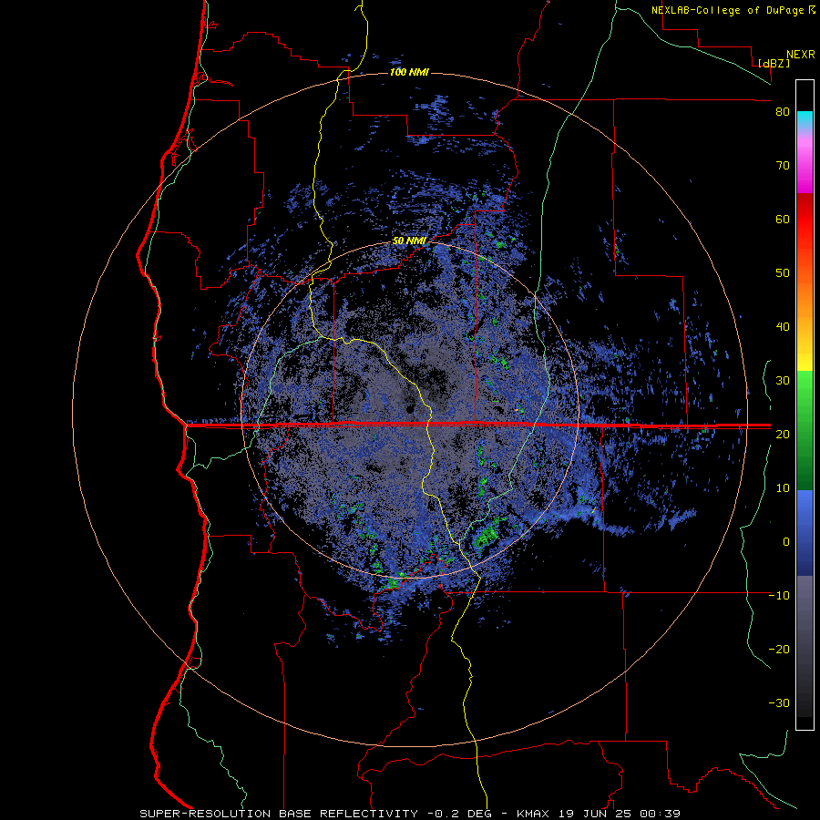The height and width of the screenshot is (820, 820).
Task: Click the dBZ units label
Action: [x=774, y=63]
